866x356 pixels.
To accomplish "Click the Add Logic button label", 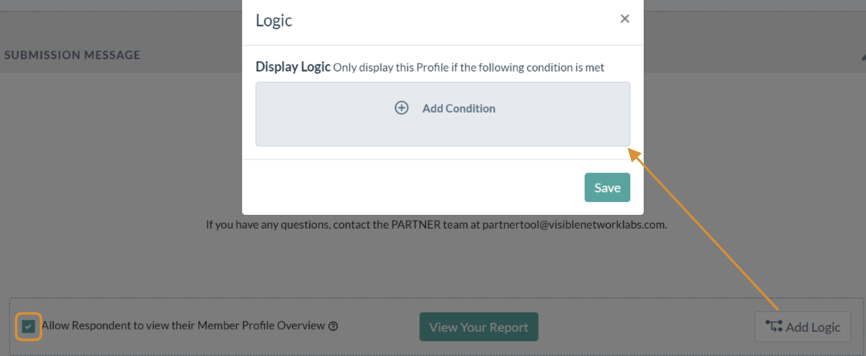I will 813,327.
